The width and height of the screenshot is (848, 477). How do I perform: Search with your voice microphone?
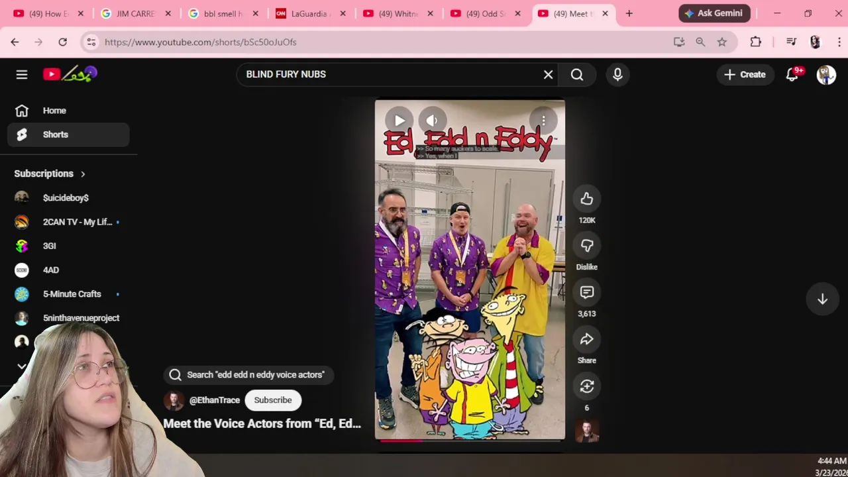coord(617,74)
